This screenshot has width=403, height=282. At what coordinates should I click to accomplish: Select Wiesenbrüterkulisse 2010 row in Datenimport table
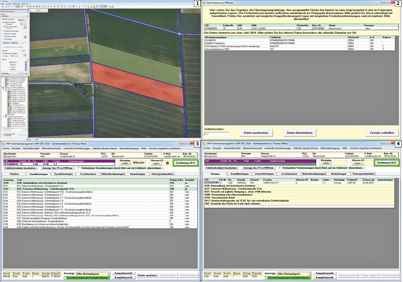[300, 49]
